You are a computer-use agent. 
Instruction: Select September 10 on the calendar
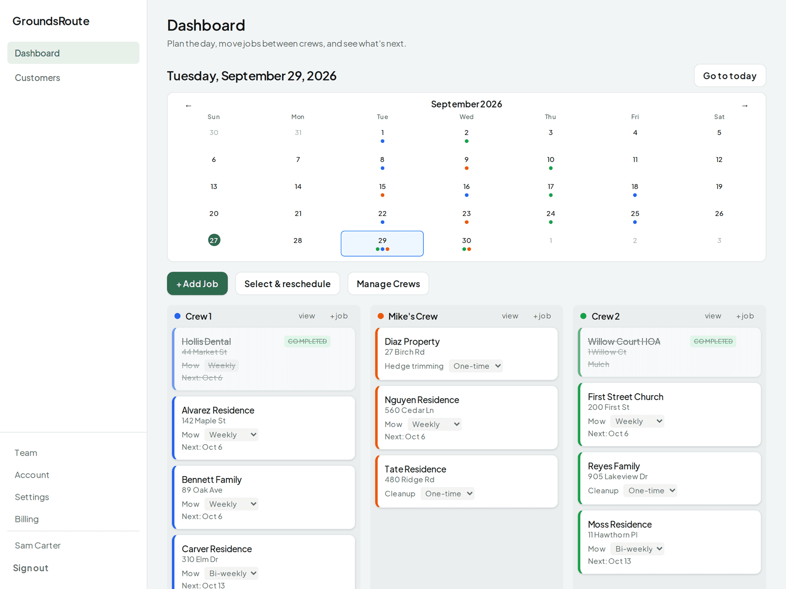coord(551,162)
